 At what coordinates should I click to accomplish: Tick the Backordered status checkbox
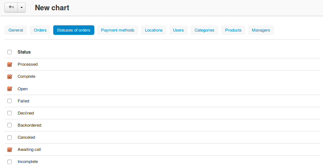[10, 125]
